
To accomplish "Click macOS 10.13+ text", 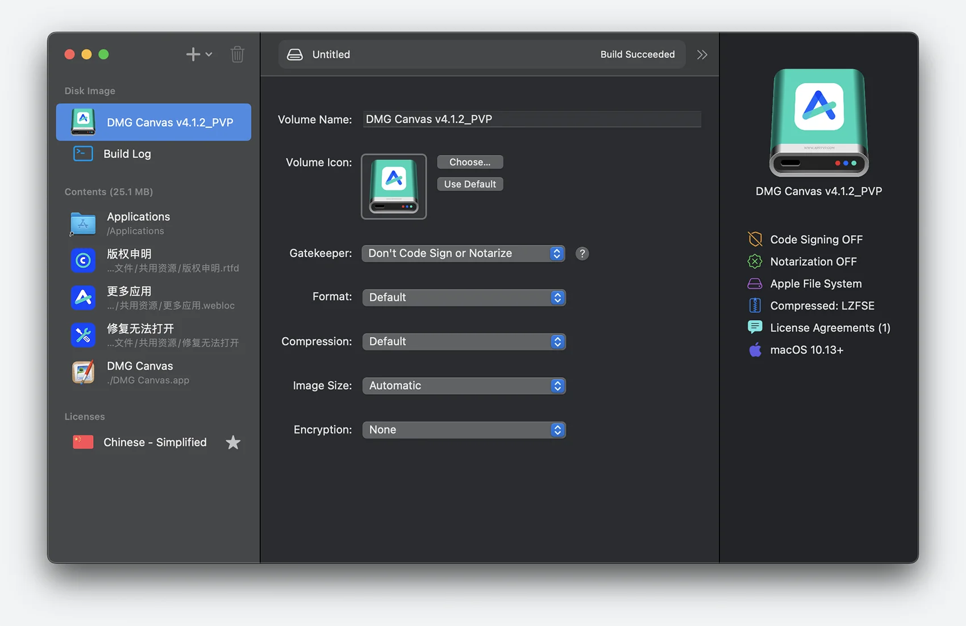I will tap(806, 350).
